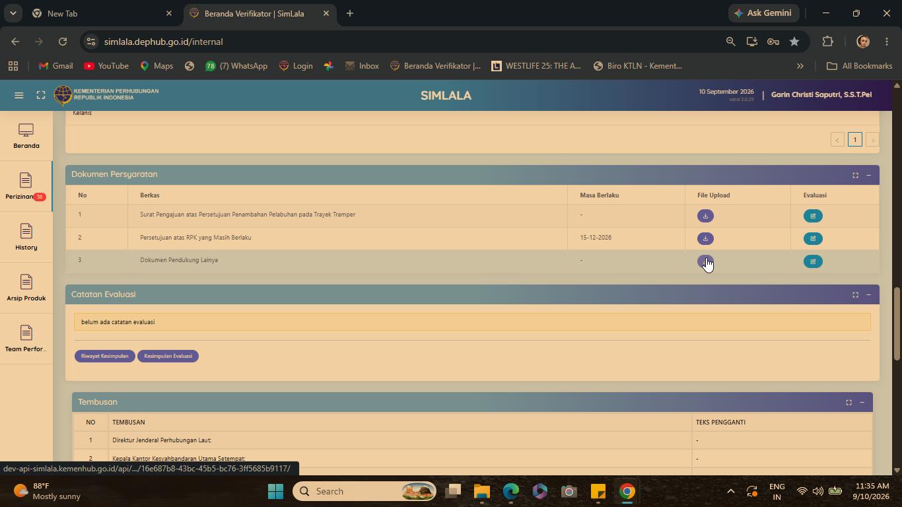Download the Persetujuan atas RPK file
The height and width of the screenshot is (507, 902).
click(705, 238)
